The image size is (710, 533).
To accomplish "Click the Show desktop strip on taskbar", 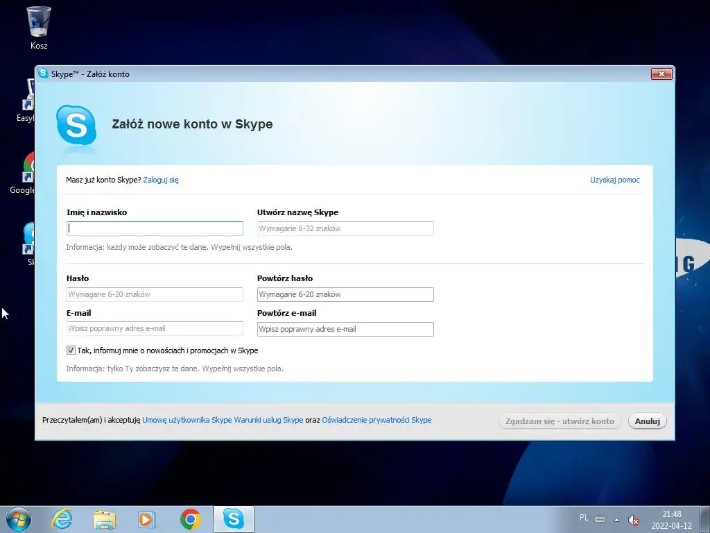I will 707,519.
